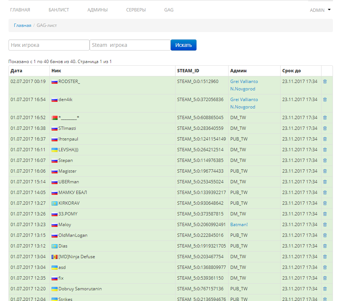The width and height of the screenshot is (351, 301).
Task: Remove the STImasti entry with trash icon
Action: pos(325,128)
